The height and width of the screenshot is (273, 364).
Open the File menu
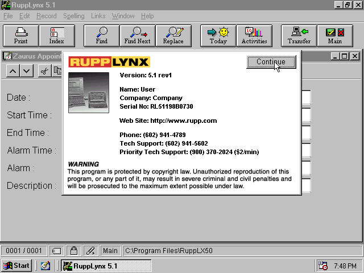tap(8, 16)
